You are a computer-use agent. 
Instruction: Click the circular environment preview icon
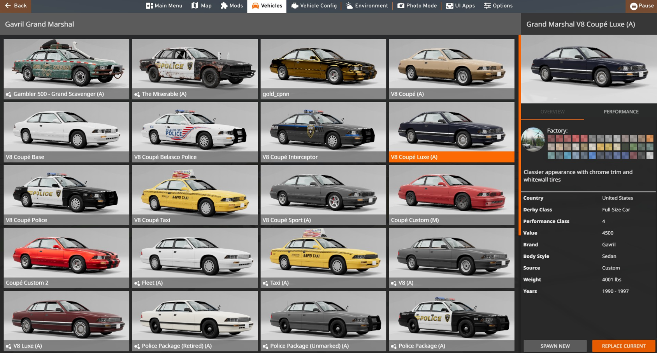533,140
